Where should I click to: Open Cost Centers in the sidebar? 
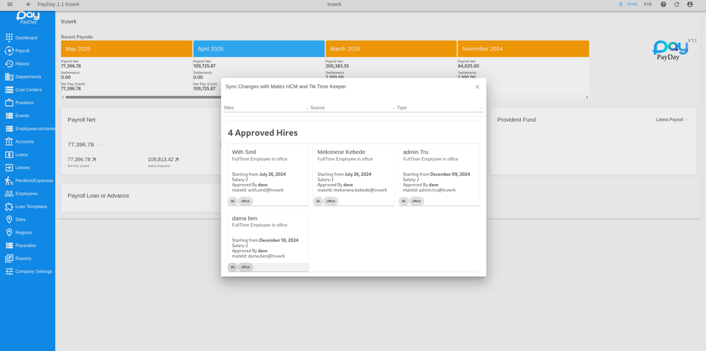pos(28,89)
